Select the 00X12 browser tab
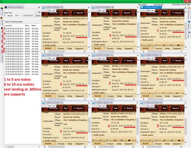The width and height of the screenshot is (191, 148). [x=102, y=7]
